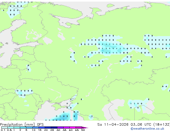Click the 0.1–0.5 mm legend swatch

coord(5,128)
